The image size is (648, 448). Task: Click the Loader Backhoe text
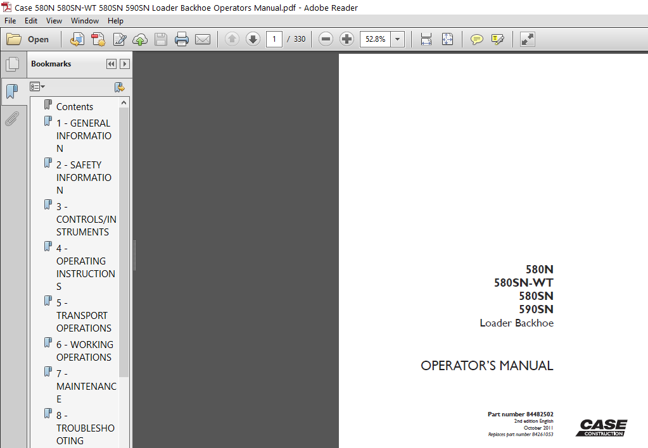[517, 323]
